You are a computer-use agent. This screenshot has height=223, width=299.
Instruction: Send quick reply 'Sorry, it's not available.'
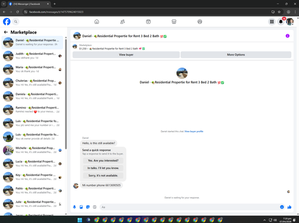click(103, 176)
